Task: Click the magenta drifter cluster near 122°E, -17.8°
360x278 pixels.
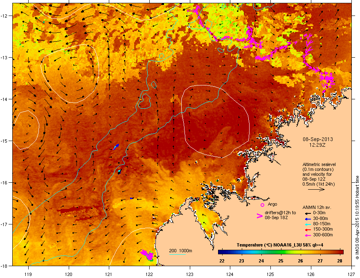Action: point(147,255)
